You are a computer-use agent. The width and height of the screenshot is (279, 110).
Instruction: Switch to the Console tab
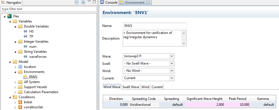point(109,3)
